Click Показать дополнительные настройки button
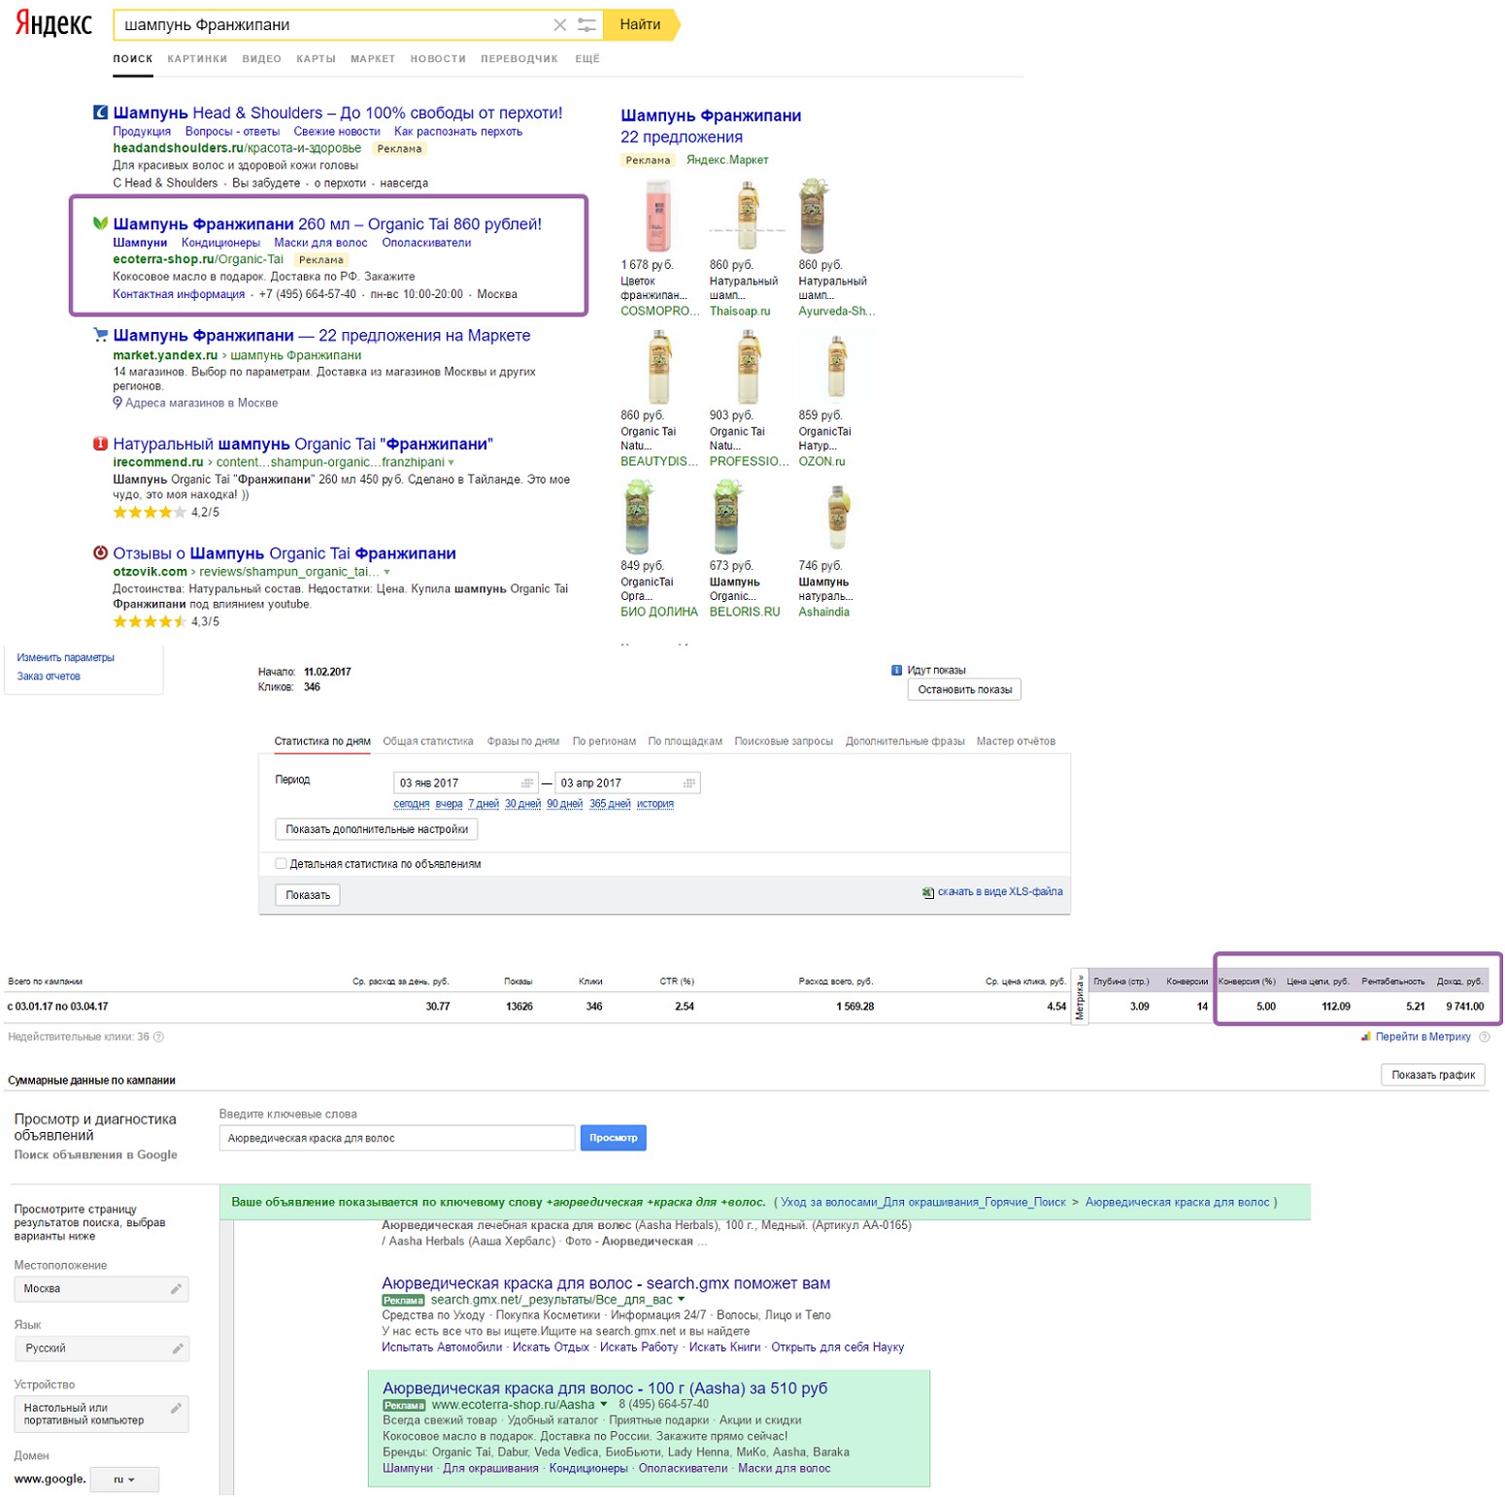The height and width of the screenshot is (1497, 1505). 377,830
